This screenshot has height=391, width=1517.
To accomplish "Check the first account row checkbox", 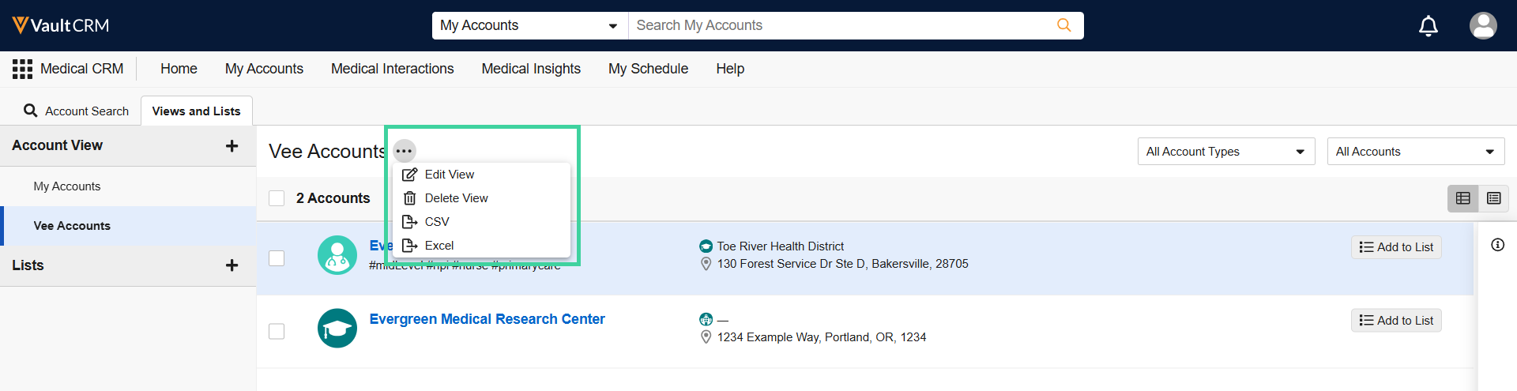I will pyautogui.click(x=277, y=258).
